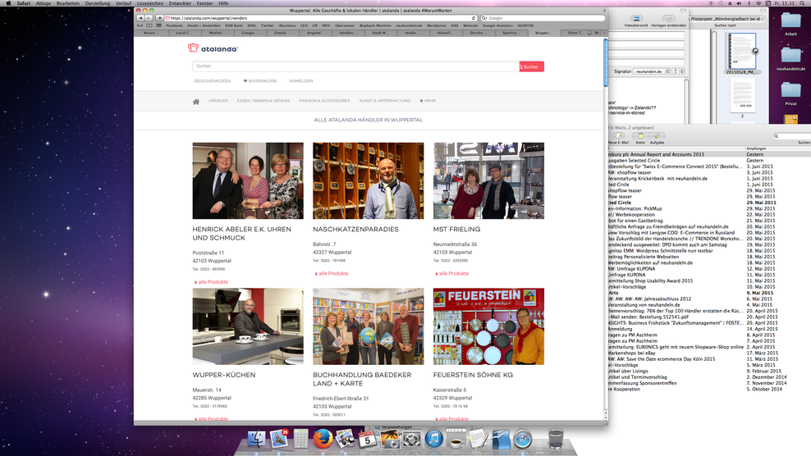Screen dimensions: 811x456
Task: Click the ANMELDEN link
Action: 301,81
